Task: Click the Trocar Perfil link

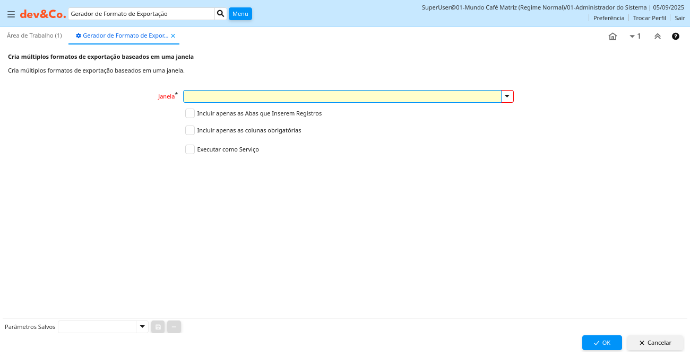Action: click(x=649, y=18)
